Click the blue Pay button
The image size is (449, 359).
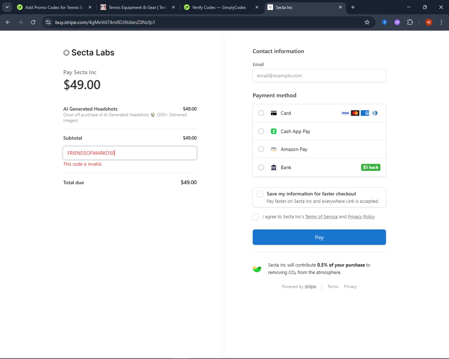[319, 237]
